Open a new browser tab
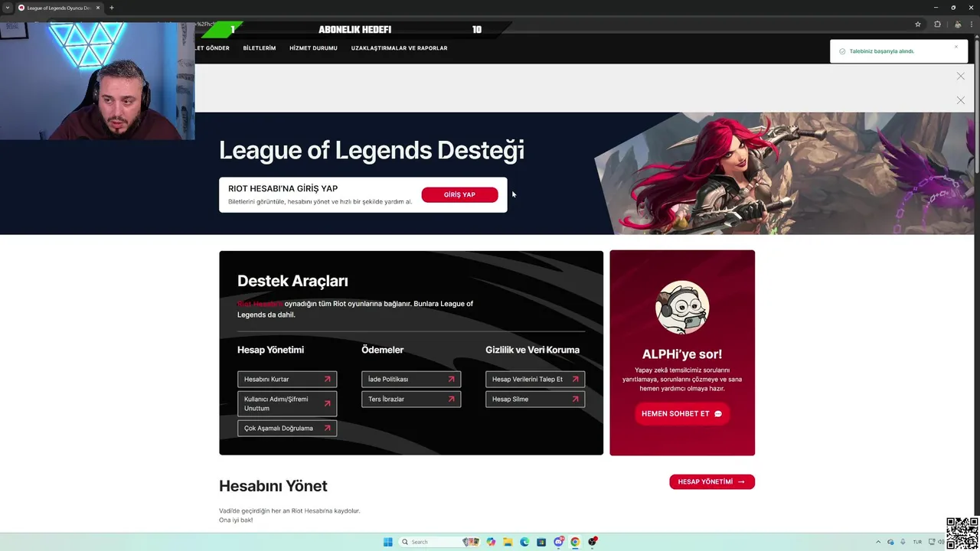The width and height of the screenshot is (980, 551). point(112,8)
